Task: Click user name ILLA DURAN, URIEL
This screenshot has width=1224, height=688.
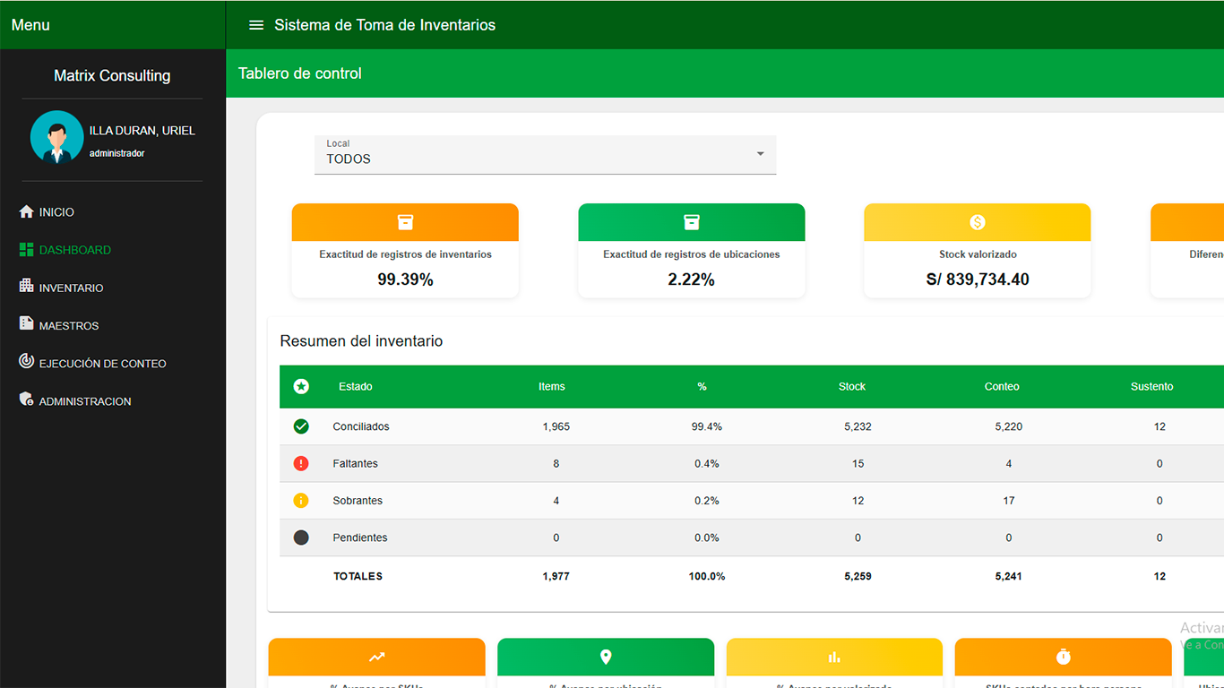Action: (x=142, y=131)
